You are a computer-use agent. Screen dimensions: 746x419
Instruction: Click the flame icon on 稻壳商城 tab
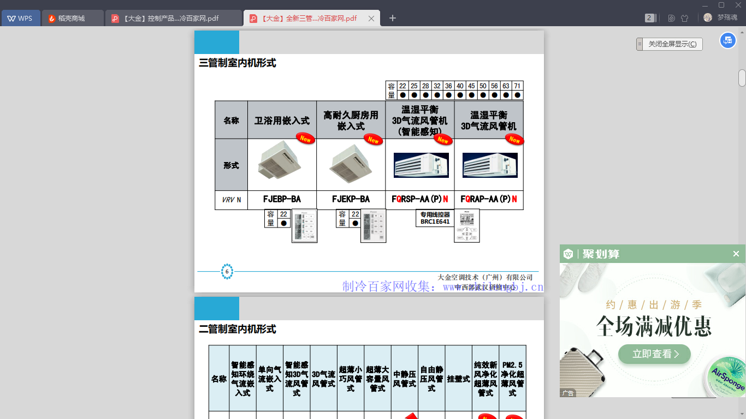pyautogui.click(x=52, y=18)
